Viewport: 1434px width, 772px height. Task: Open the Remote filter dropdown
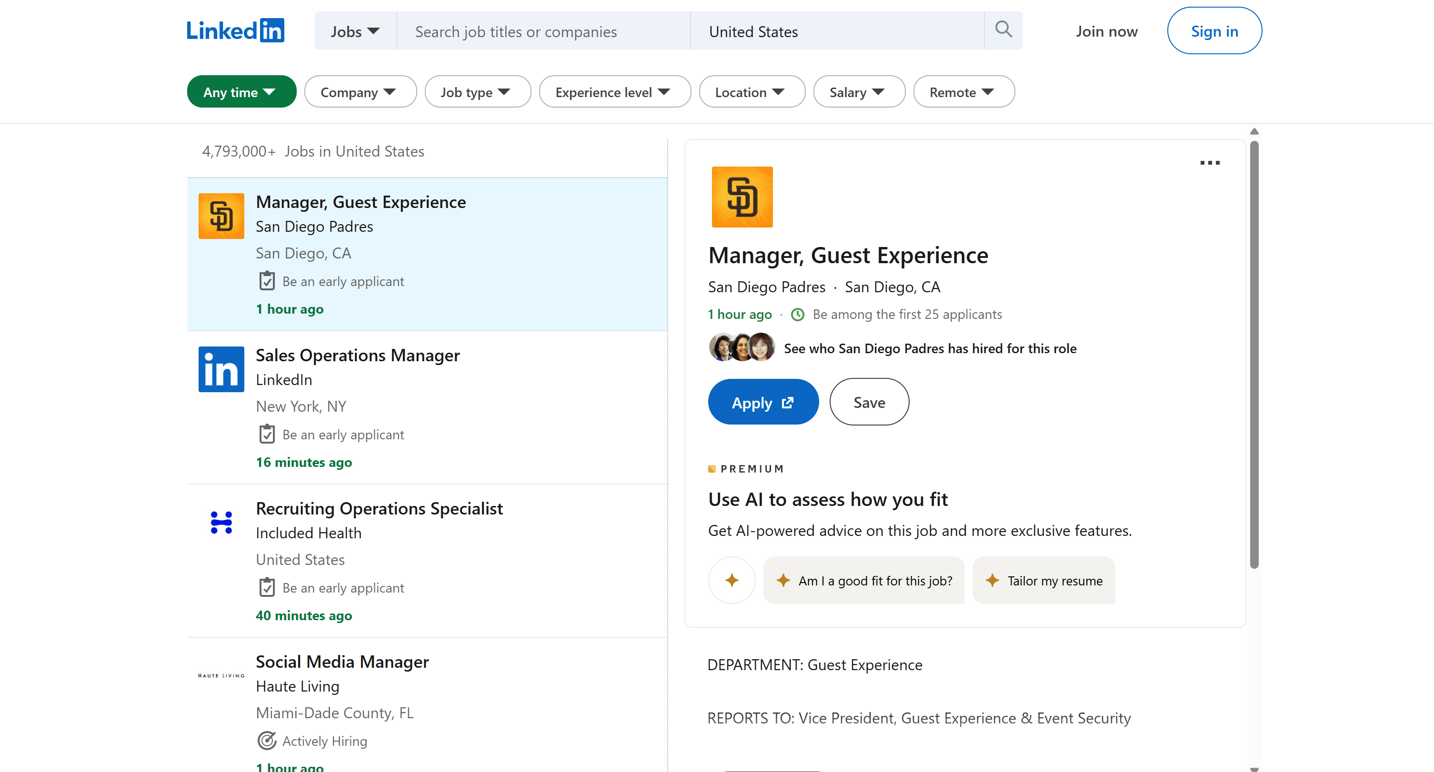pos(963,91)
